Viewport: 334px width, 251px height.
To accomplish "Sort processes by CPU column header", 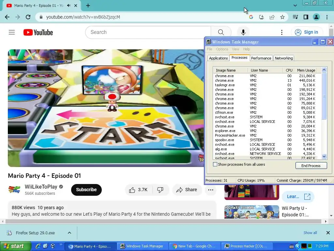I will click(x=289, y=70).
